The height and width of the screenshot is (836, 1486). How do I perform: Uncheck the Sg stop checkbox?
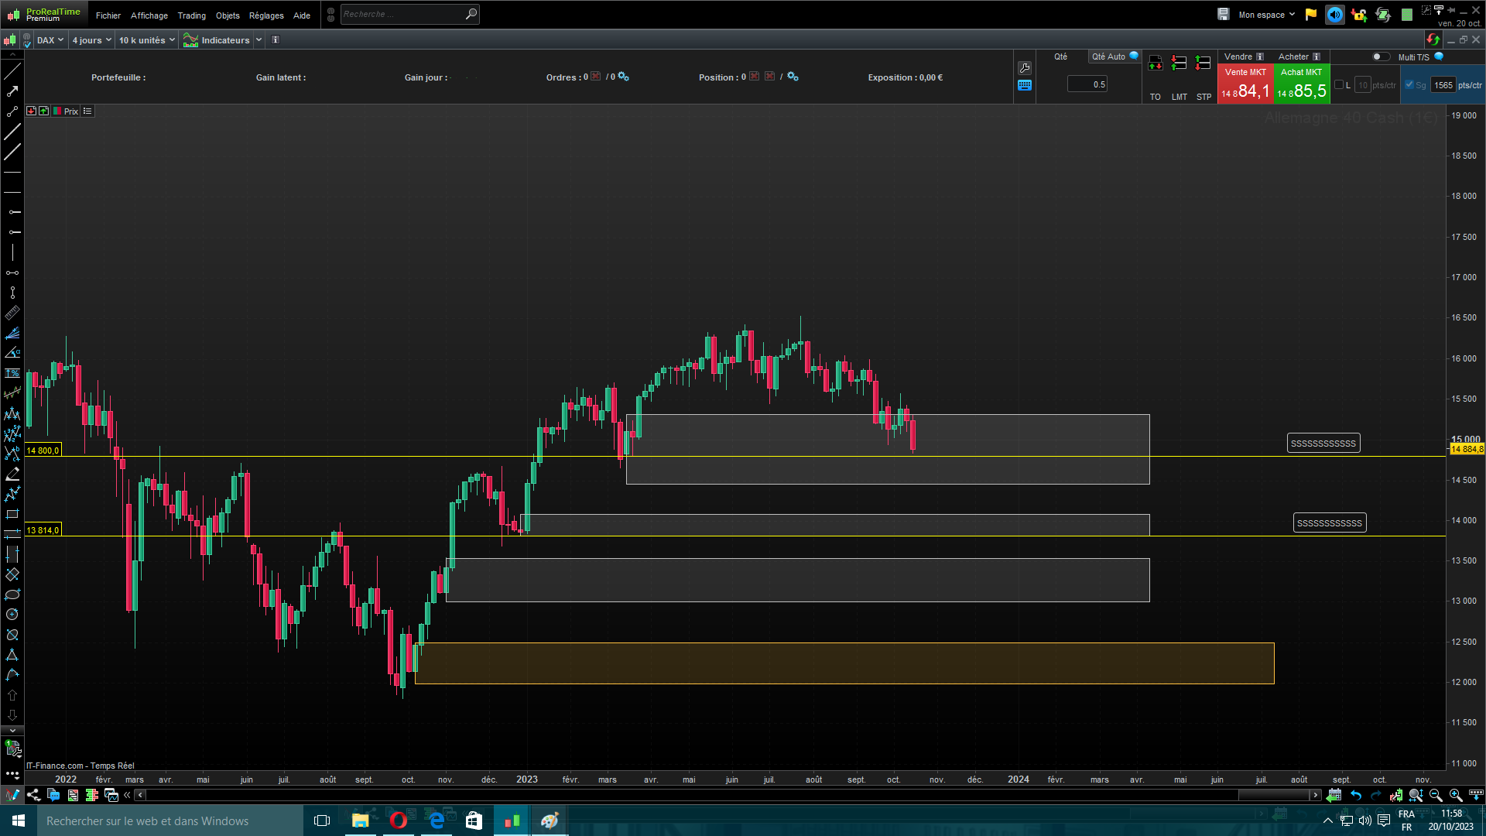(1409, 85)
